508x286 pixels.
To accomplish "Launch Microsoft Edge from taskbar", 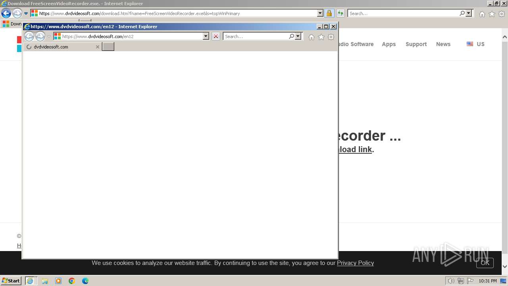I will 85,281.
